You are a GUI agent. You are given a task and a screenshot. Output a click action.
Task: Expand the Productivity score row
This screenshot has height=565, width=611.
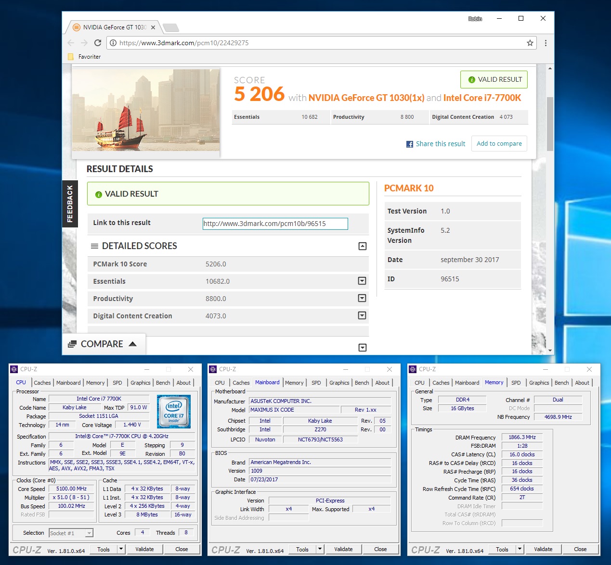(363, 298)
